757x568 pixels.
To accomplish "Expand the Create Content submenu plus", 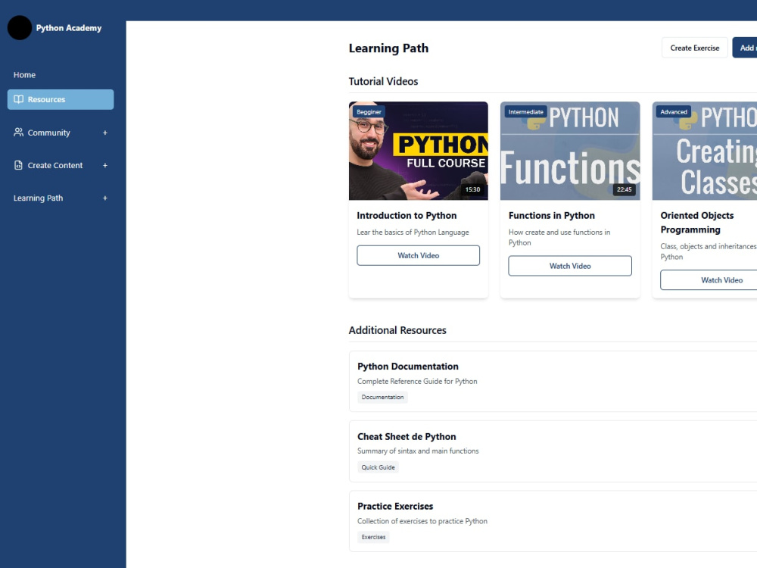I will pos(104,165).
